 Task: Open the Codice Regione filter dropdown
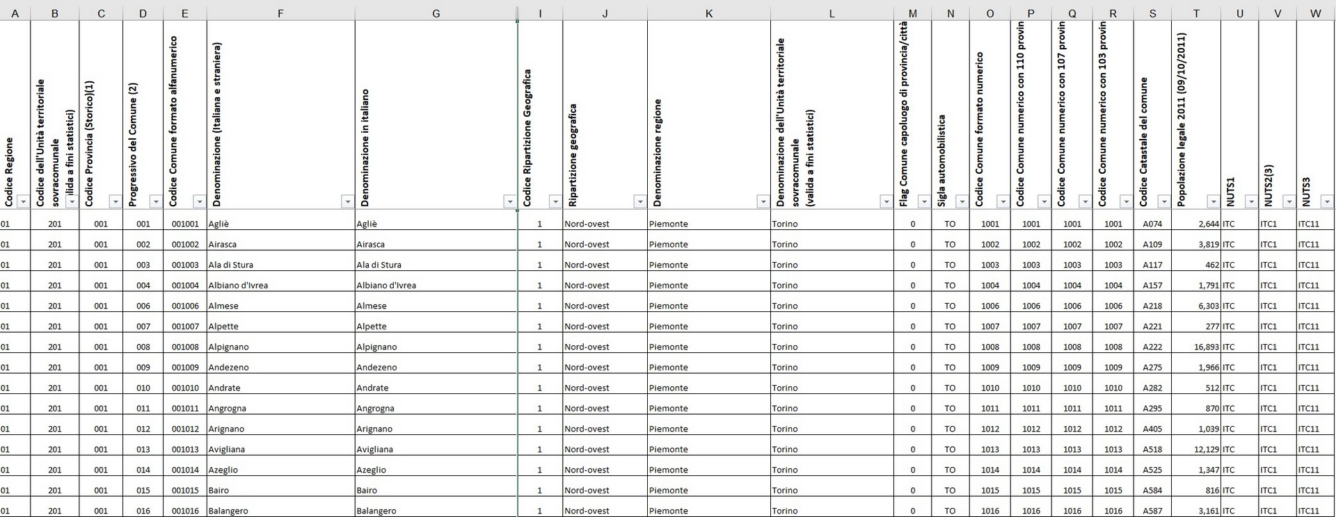point(23,202)
